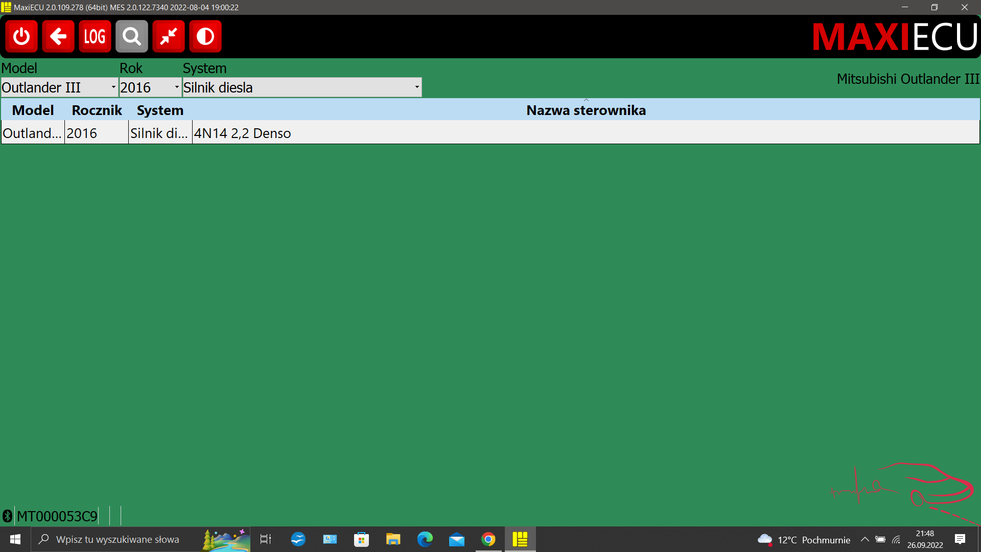Screen dimensions: 981x552
Task: Open the Windows Start menu
Action: click(x=15, y=539)
